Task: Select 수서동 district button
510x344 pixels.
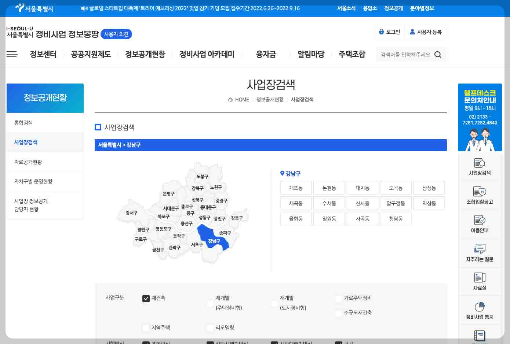Action: click(x=329, y=203)
